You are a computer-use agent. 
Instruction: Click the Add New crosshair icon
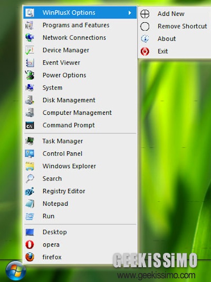tap(145, 14)
